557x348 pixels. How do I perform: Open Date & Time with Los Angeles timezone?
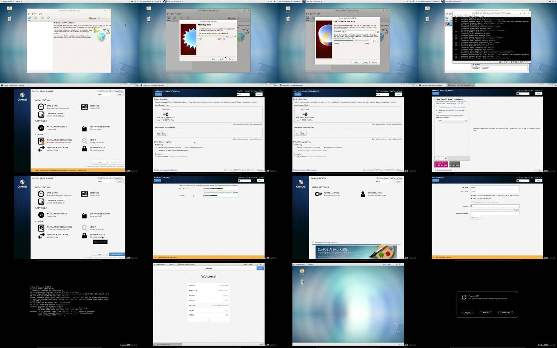click(55, 194)
